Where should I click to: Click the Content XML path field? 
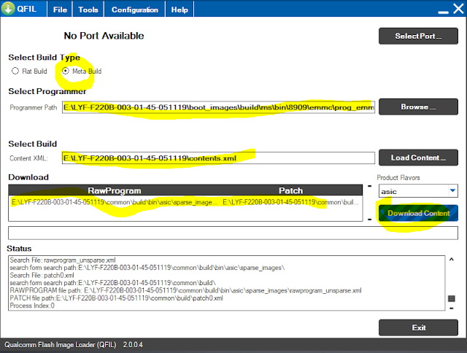[218, 158]
